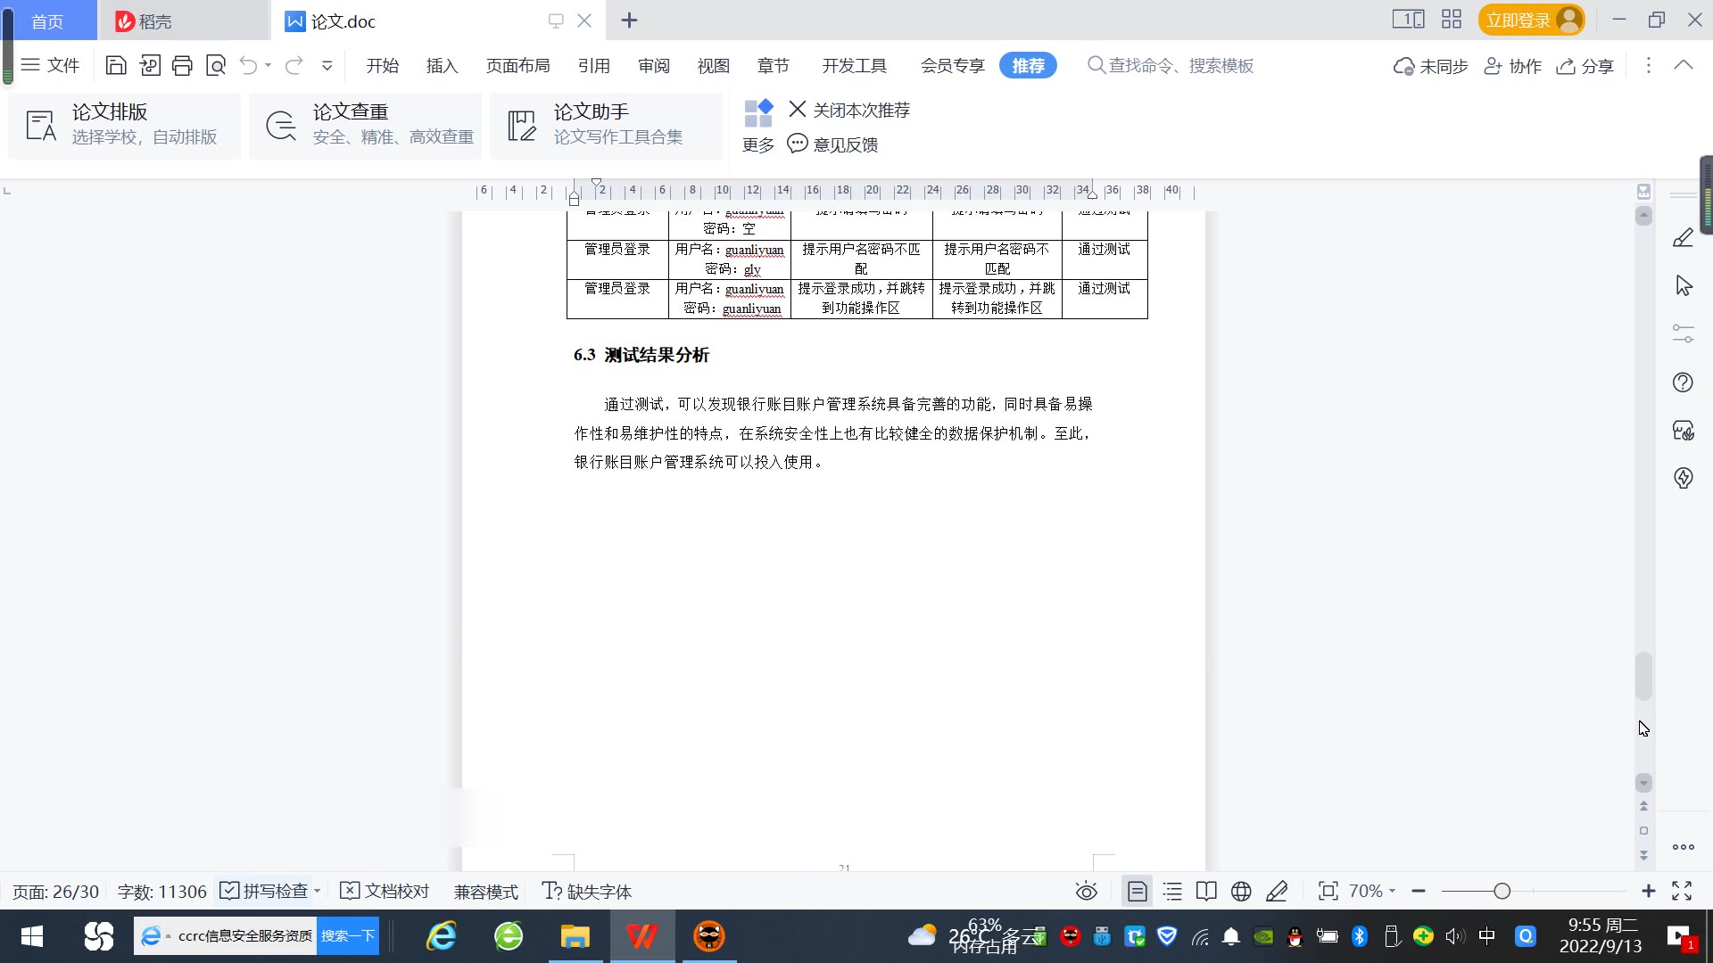Open the 70% zoom level dropdown
The width and height of the screenshot is (1713, 963).
pos(1371,892)
